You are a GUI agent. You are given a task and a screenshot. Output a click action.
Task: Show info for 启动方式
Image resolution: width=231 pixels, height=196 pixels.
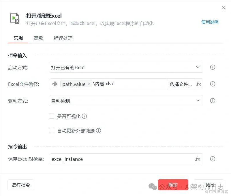click(213, 67)
